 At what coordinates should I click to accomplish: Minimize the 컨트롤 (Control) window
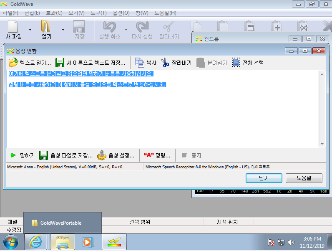(x=295, y=39)
